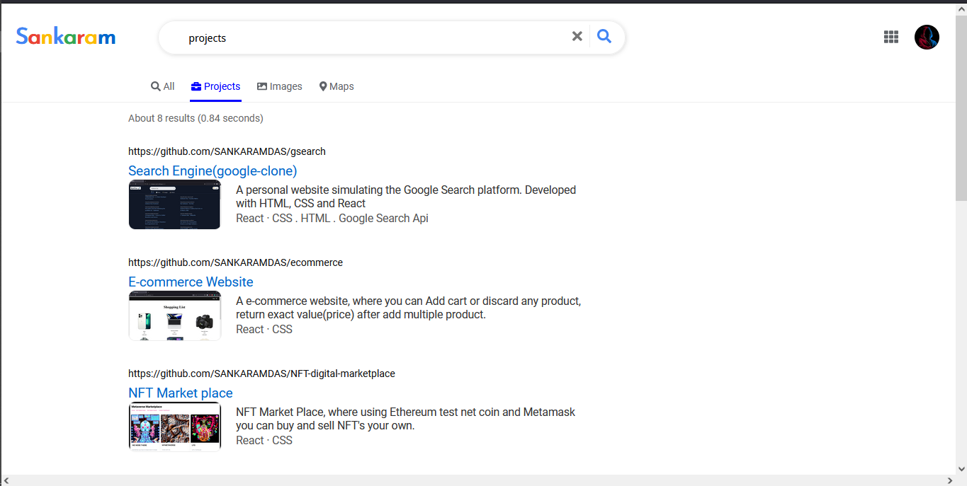This screenshot has height=486, width=967.
Task: Click the Sankaram logo
Action: (x=65, y=36)
